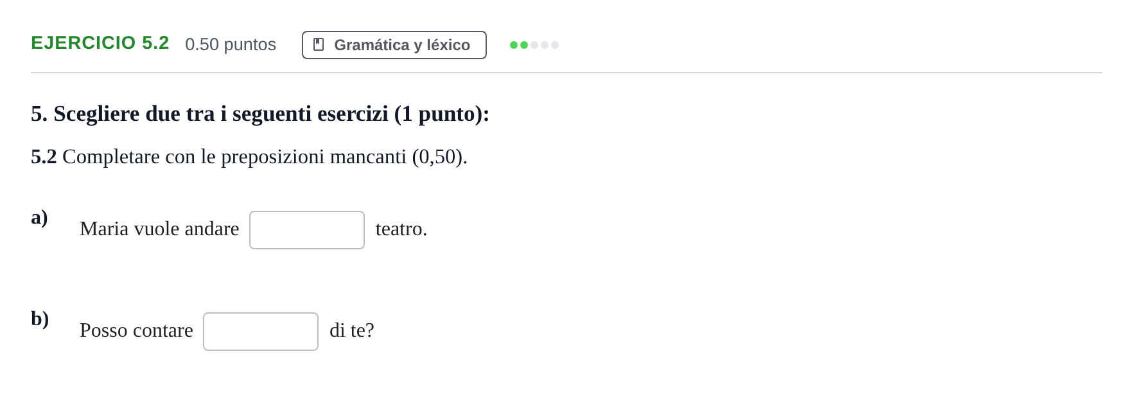1133x419 pixels.
Task: Open the Gramática y léxico category tag
Action: point(394,45)
